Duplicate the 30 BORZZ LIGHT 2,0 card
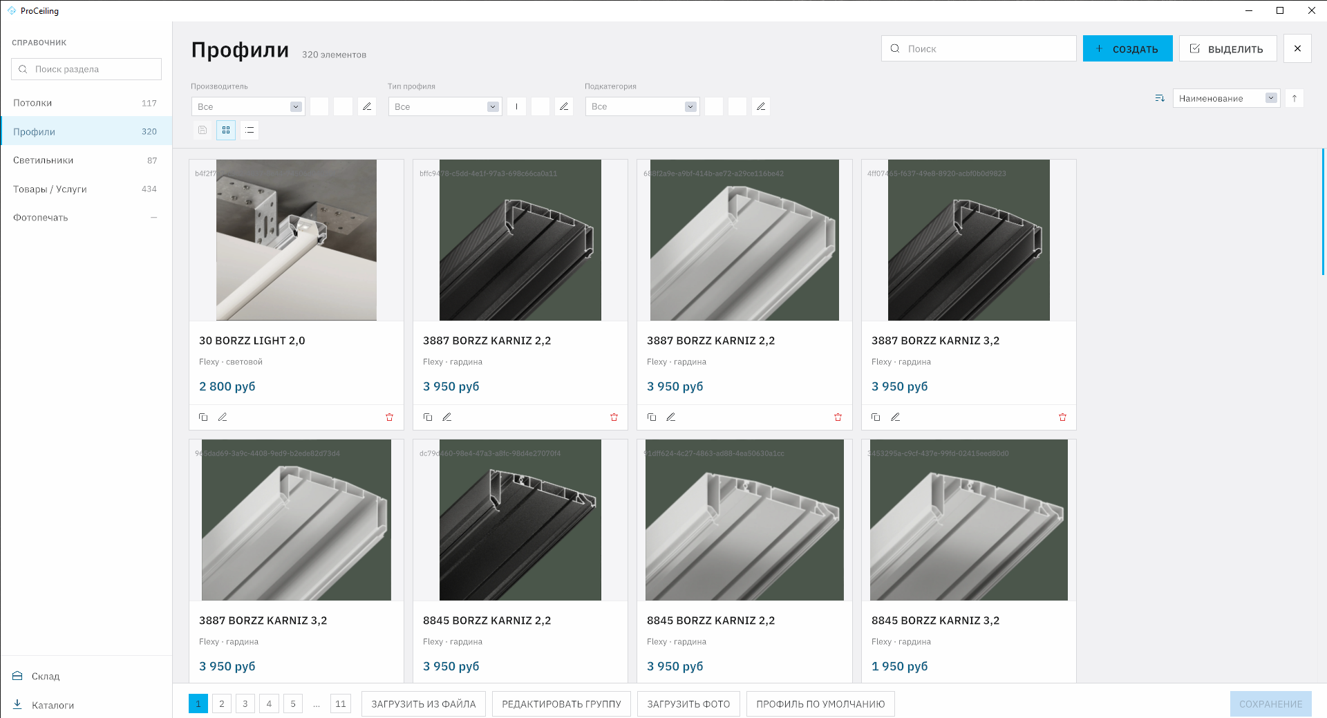 click(203, 417)
